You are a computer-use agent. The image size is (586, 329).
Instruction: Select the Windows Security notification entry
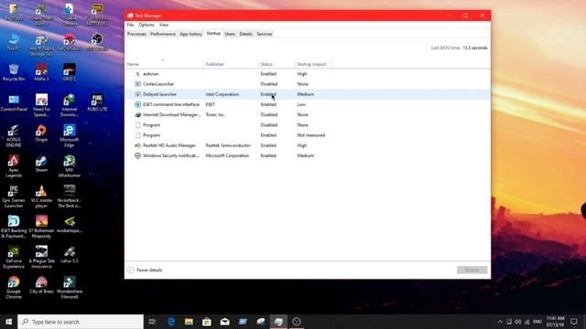(308, 155)
